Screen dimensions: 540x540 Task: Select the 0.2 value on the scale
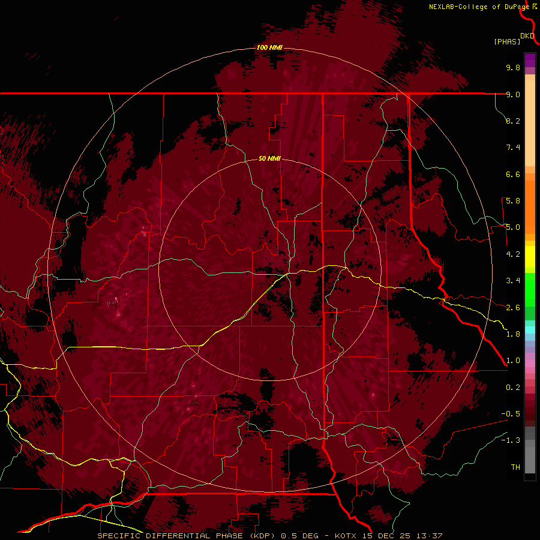[513, 388]
